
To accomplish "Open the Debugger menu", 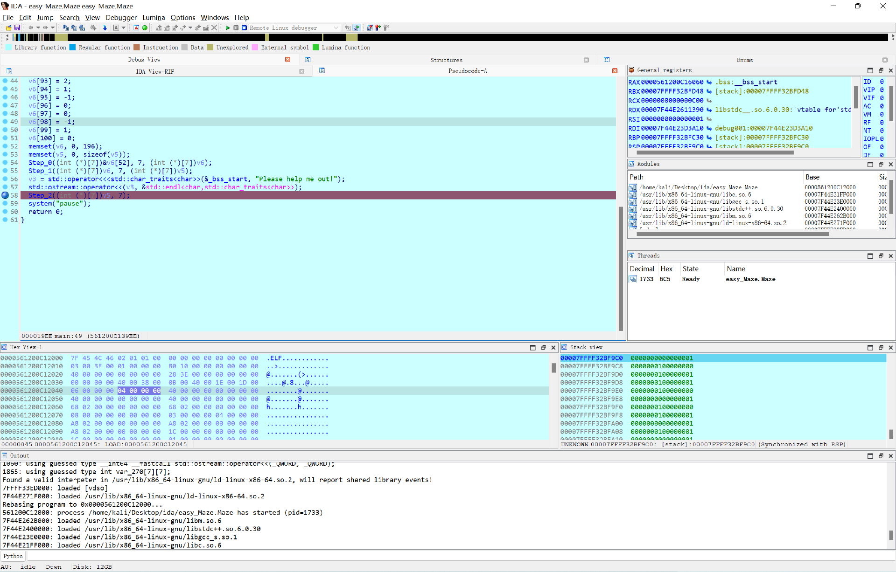I will click(121, 18).
